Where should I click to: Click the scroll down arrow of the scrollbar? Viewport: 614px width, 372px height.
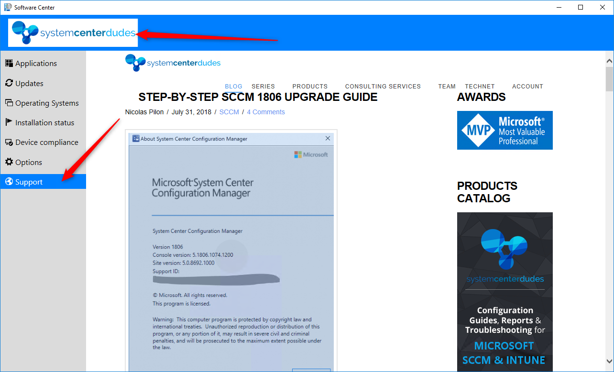[x=609, y=361]
